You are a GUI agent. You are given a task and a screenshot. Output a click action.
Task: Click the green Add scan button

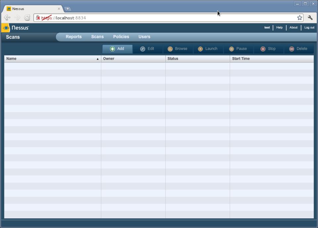[x=117, y=49]
